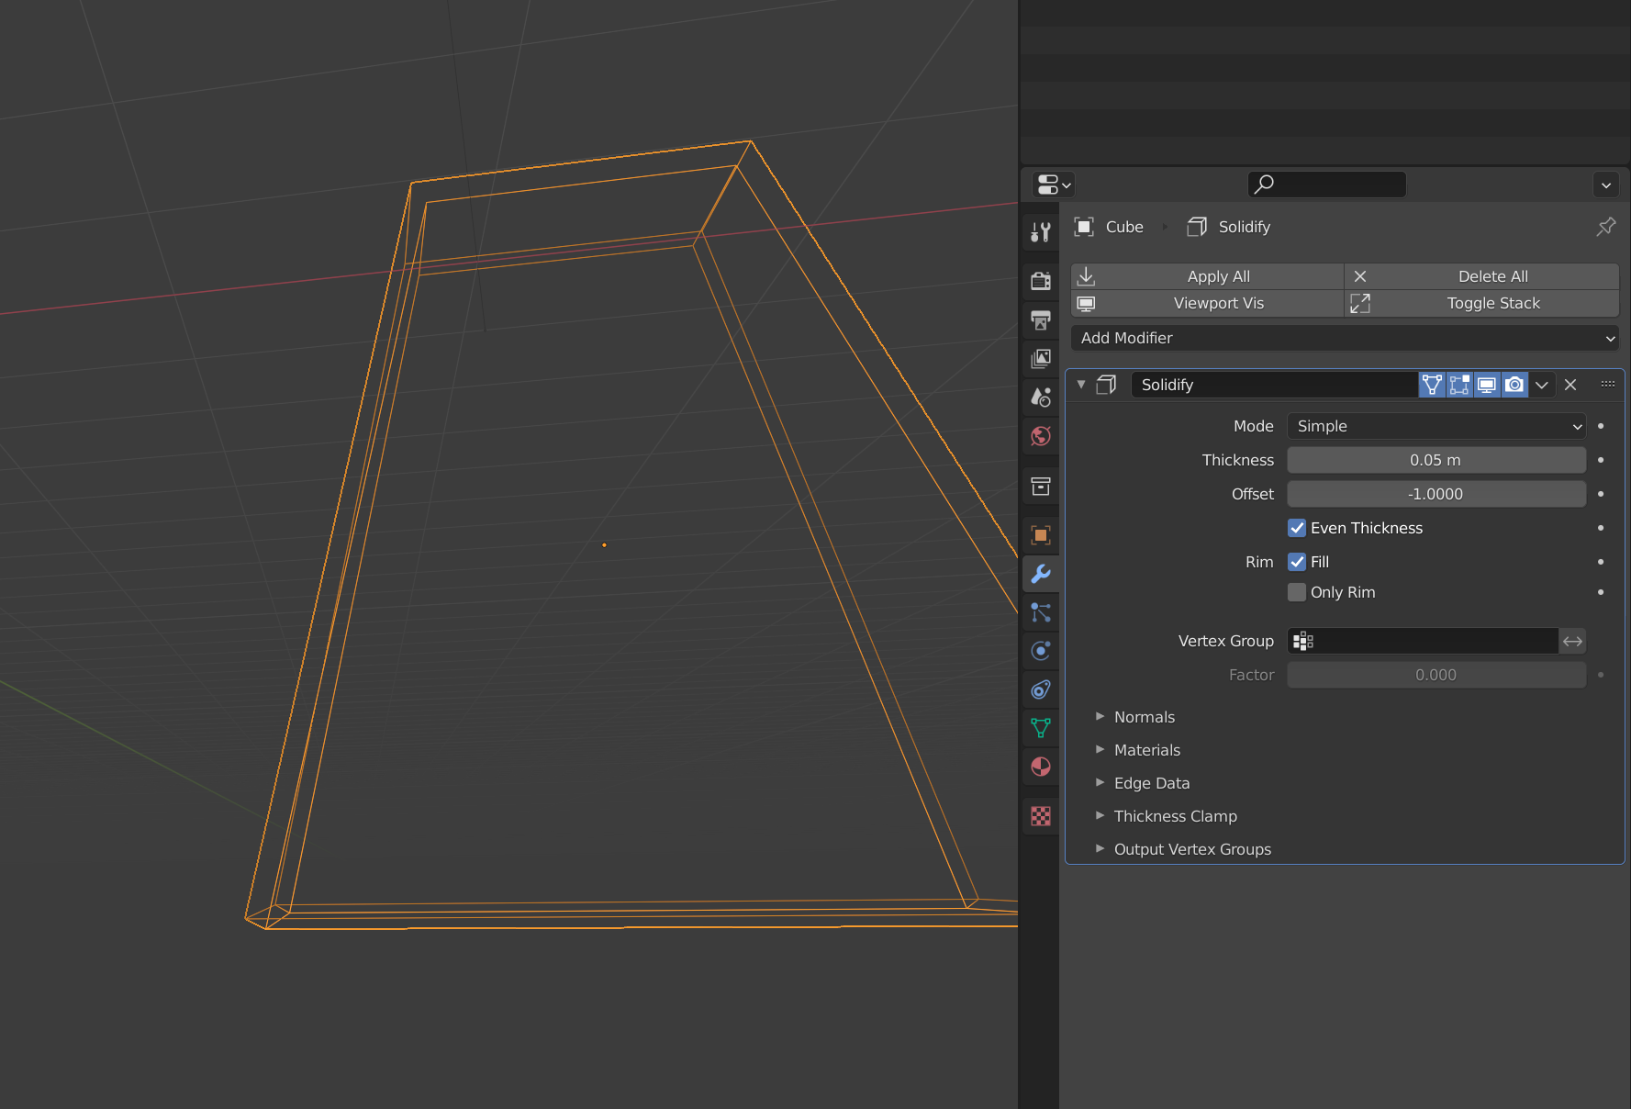Click the Factor 0.000 slider
This screenshot has width=1631, height=1109.
coord(1436,675)
